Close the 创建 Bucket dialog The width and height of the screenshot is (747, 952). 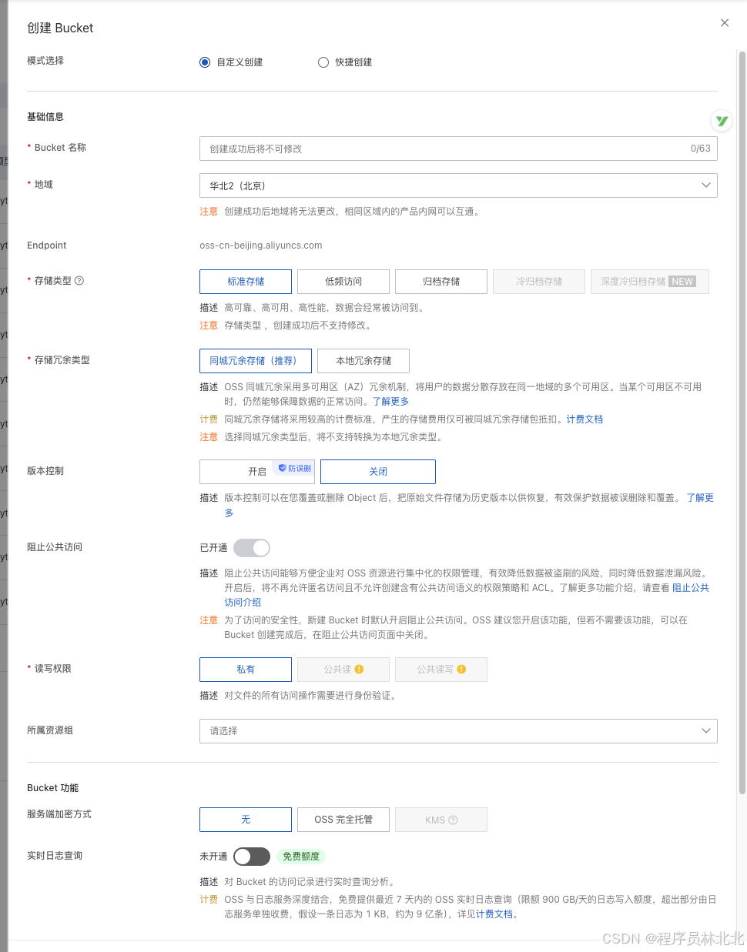[x=724, y=23]
